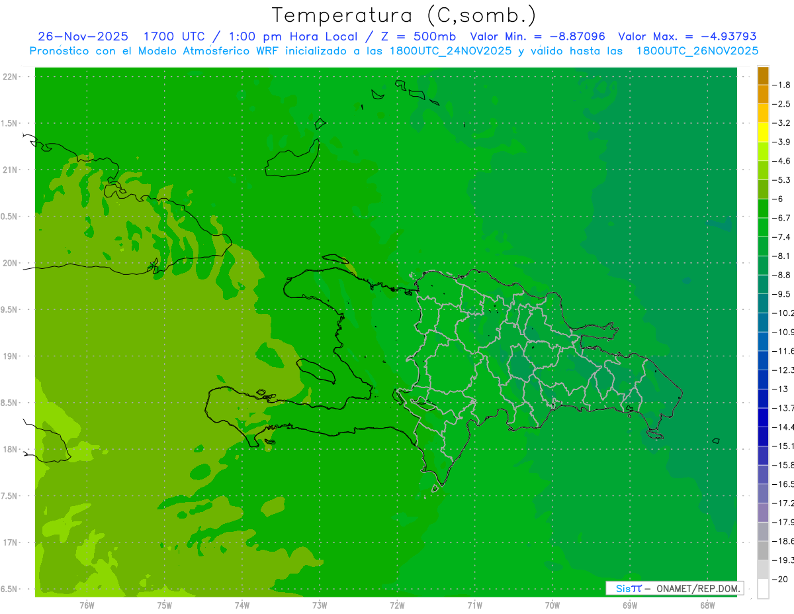Pick the yellow swatch between -3.2 and -3.9
Screen dimensions: 794x614
(763, 132)
